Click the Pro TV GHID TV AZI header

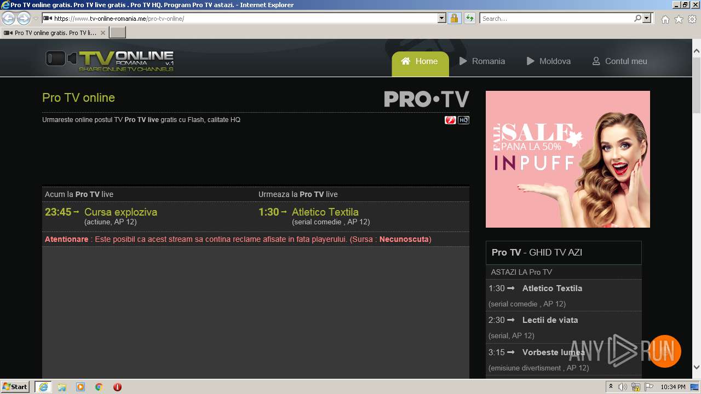564,253
